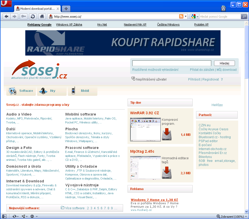Viewport: 249px width, 219px height.
Task: Close the Moderní download portál tab
Action: coord(58,9)
